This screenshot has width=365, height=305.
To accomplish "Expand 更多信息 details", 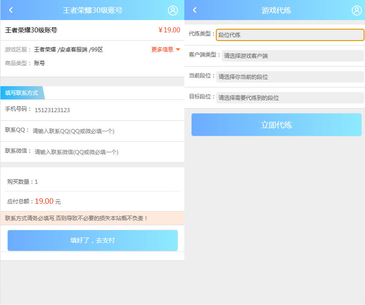I will point(166,49).
